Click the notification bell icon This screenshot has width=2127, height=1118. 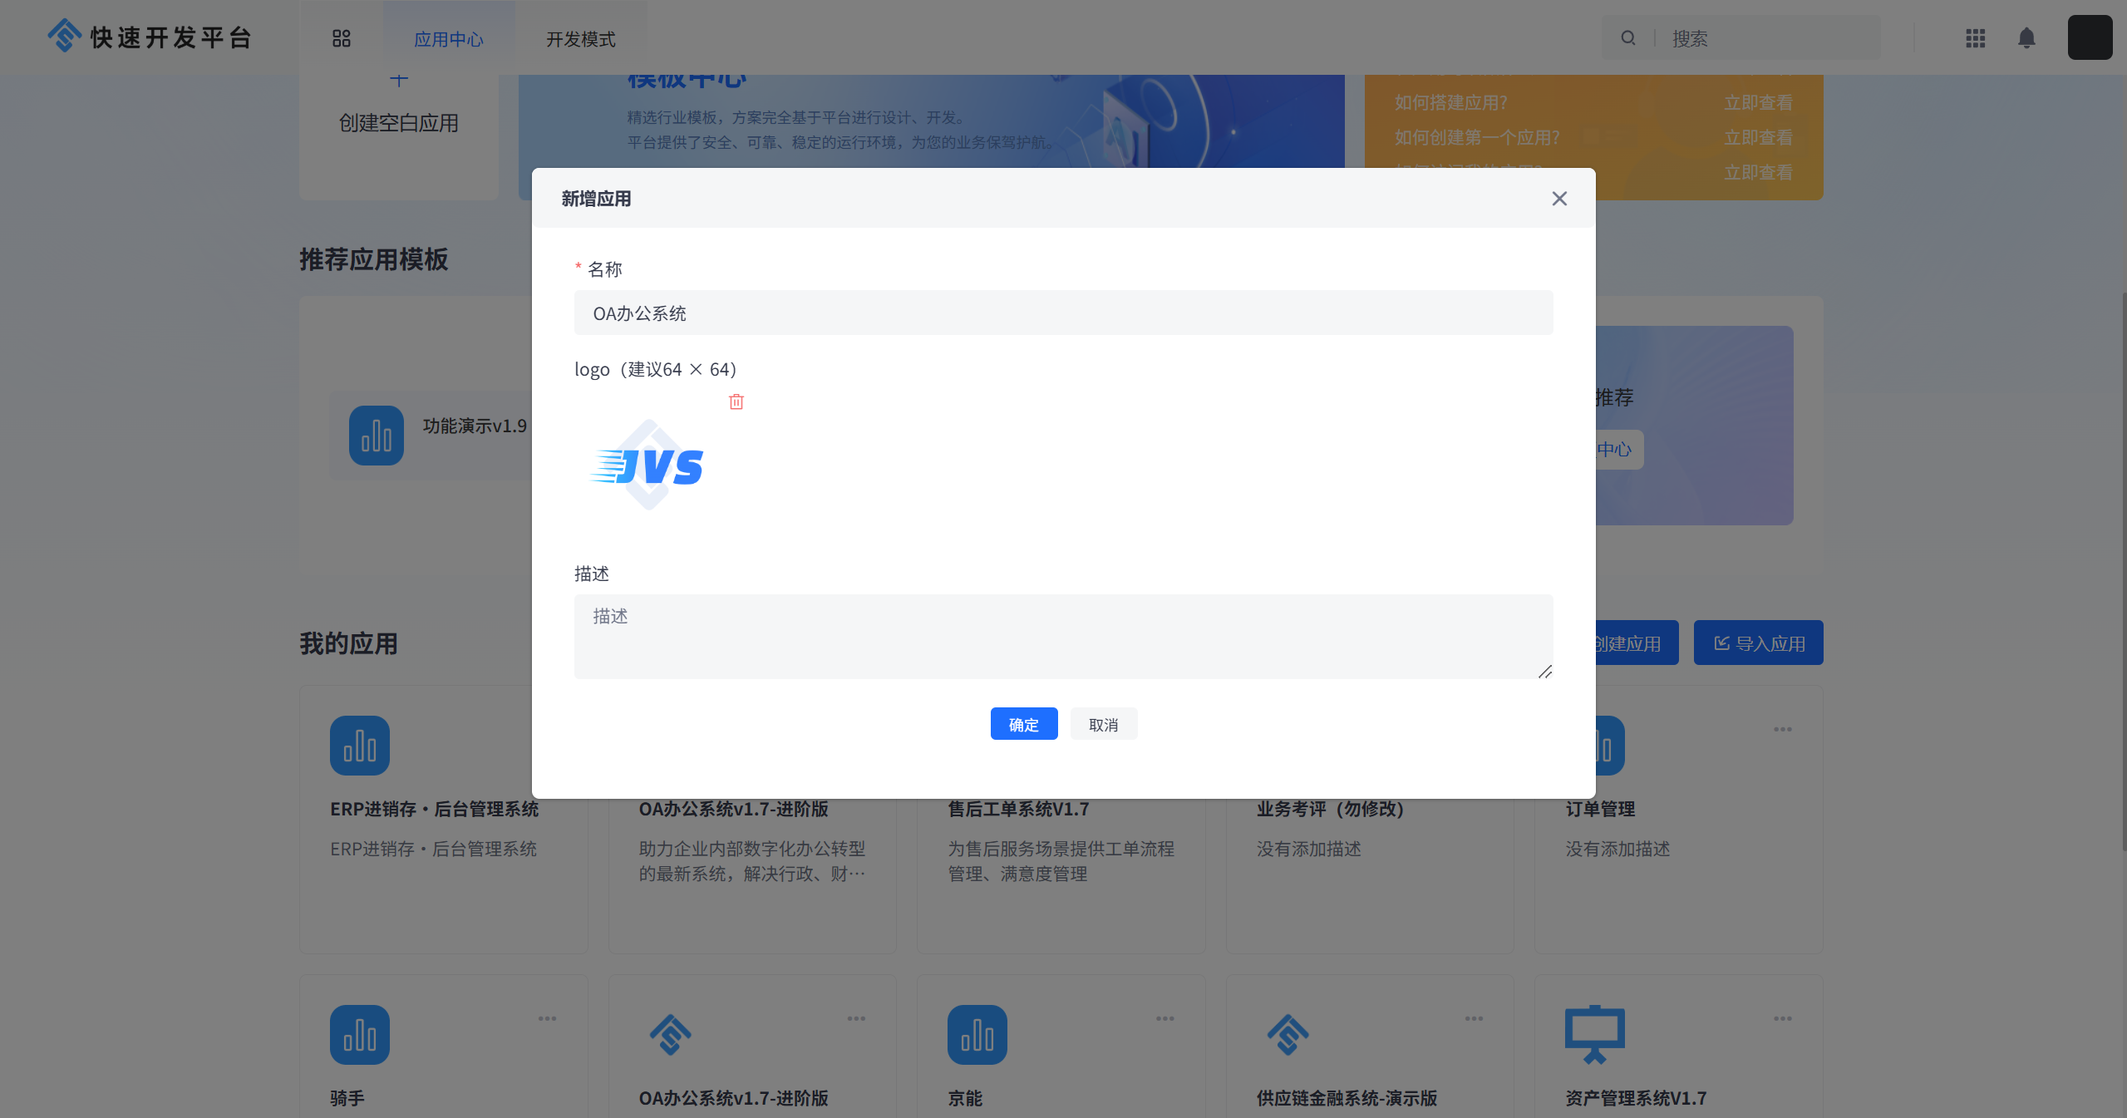(x=2026, y=38)
